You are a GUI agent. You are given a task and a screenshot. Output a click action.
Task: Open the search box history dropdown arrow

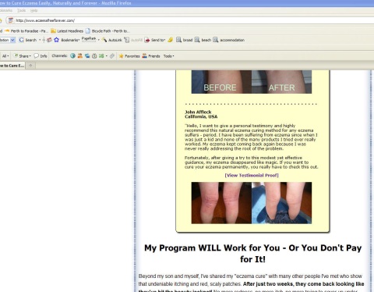[x=12, y=40]
